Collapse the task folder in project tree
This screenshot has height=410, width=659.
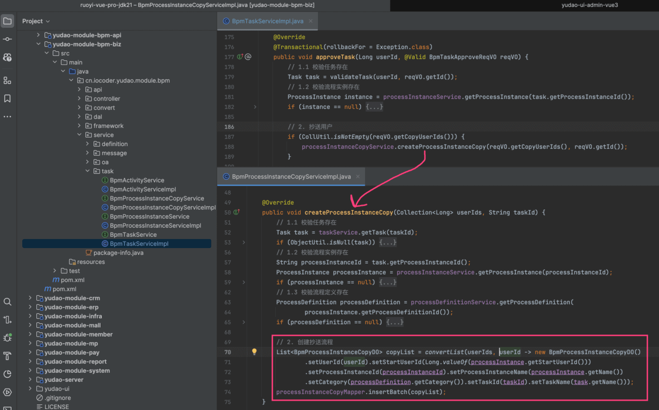(x=88, y=171)
